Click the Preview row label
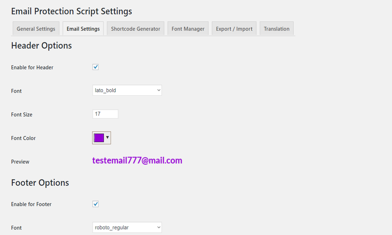 point(20,161)
